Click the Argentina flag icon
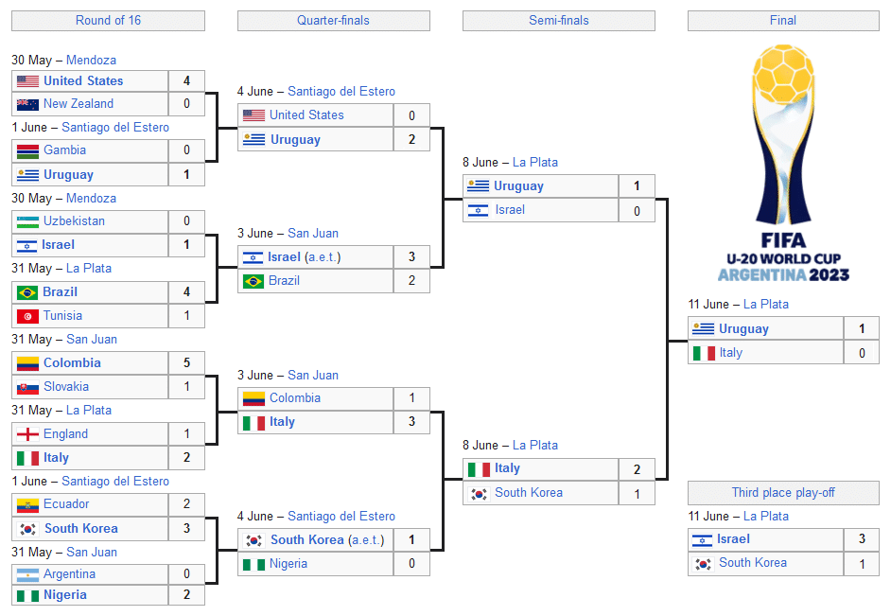 tap(27, 575)
